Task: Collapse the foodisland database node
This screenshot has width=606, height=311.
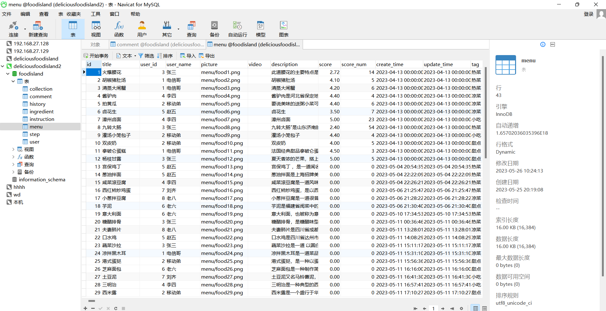Action: (8, 74)
